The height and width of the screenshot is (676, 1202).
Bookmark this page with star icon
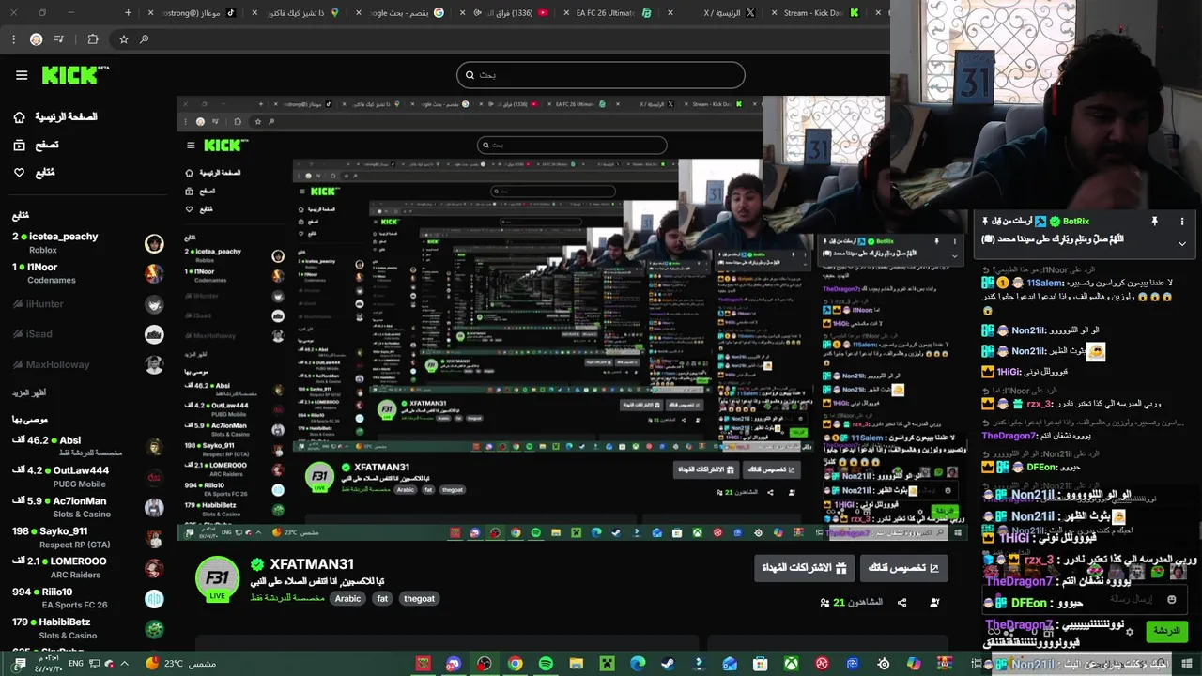pos(123,39)
